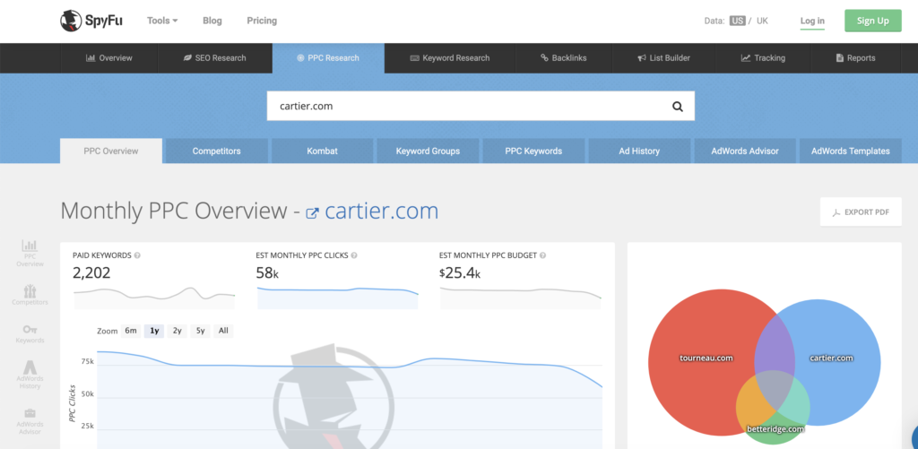Switch to the Kombat sub-tab
This screenshot has height=449, width=918.
pos(322,151)
